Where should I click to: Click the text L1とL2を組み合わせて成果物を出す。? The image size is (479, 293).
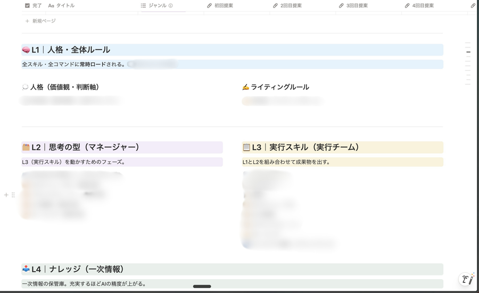(x=286, y=162)
